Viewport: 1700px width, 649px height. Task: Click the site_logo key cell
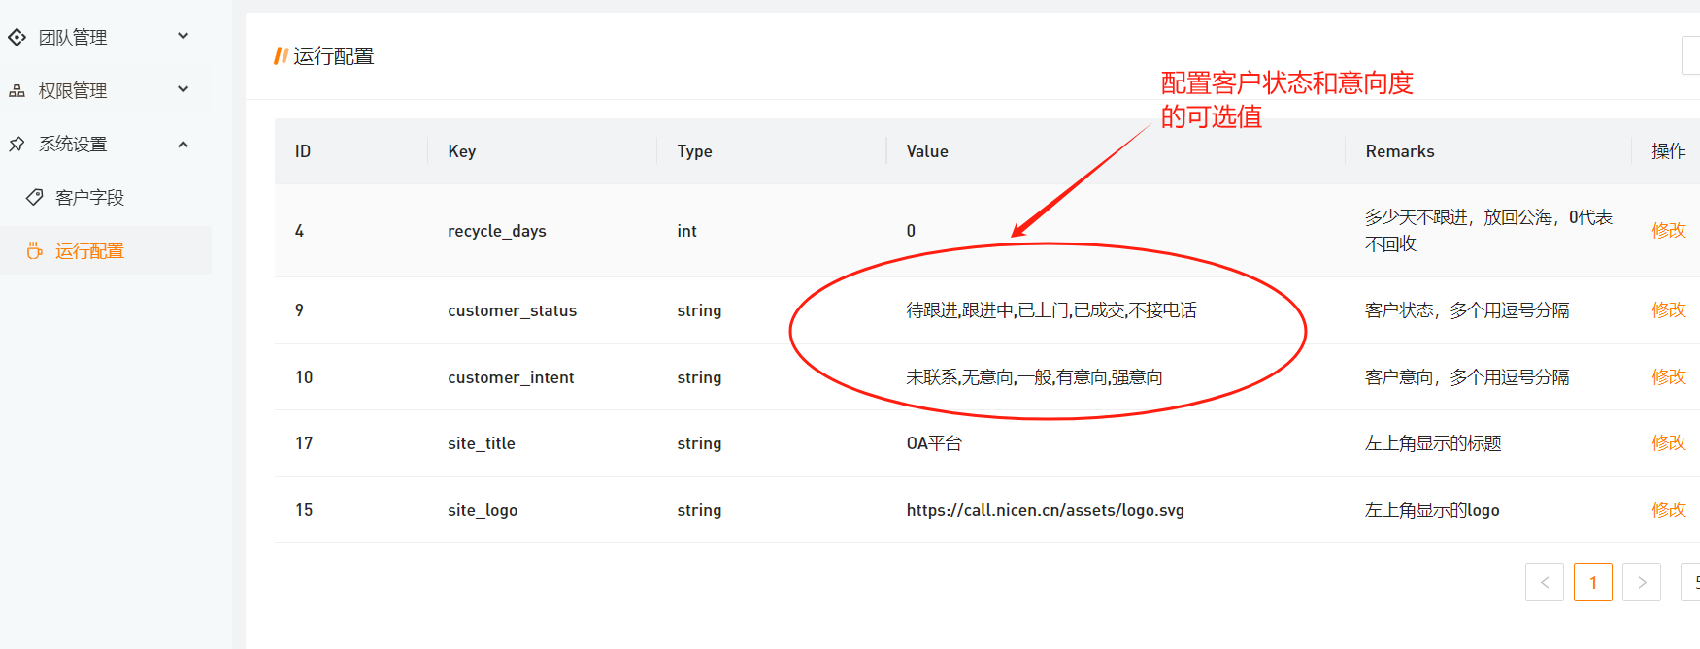coord(483,510)
